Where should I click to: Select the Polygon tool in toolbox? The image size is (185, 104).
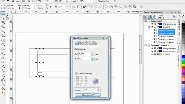pyautogui.click(x=3, y=49)
